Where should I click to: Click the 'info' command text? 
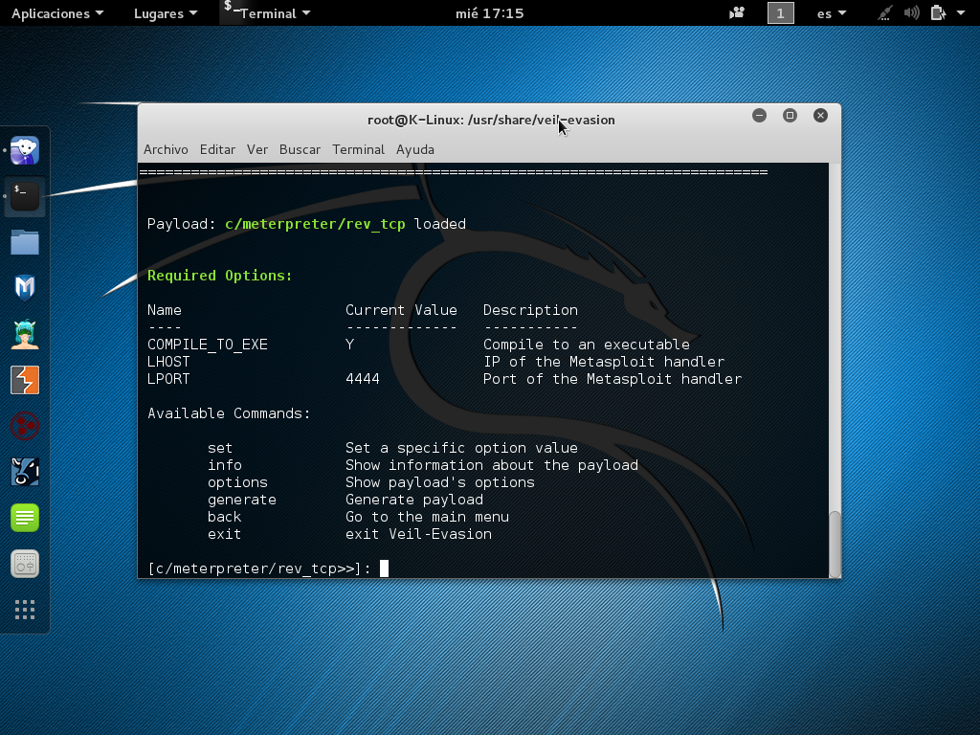pyautogui.click(x=225, y=466)
